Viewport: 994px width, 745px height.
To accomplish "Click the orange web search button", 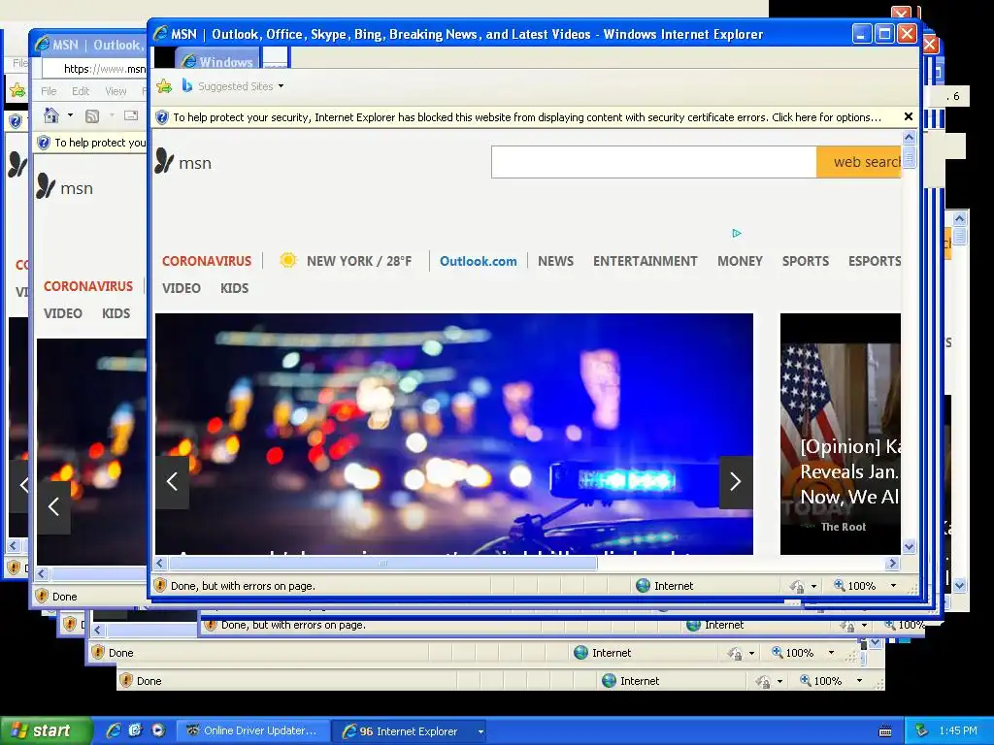I will coord(858,162).
